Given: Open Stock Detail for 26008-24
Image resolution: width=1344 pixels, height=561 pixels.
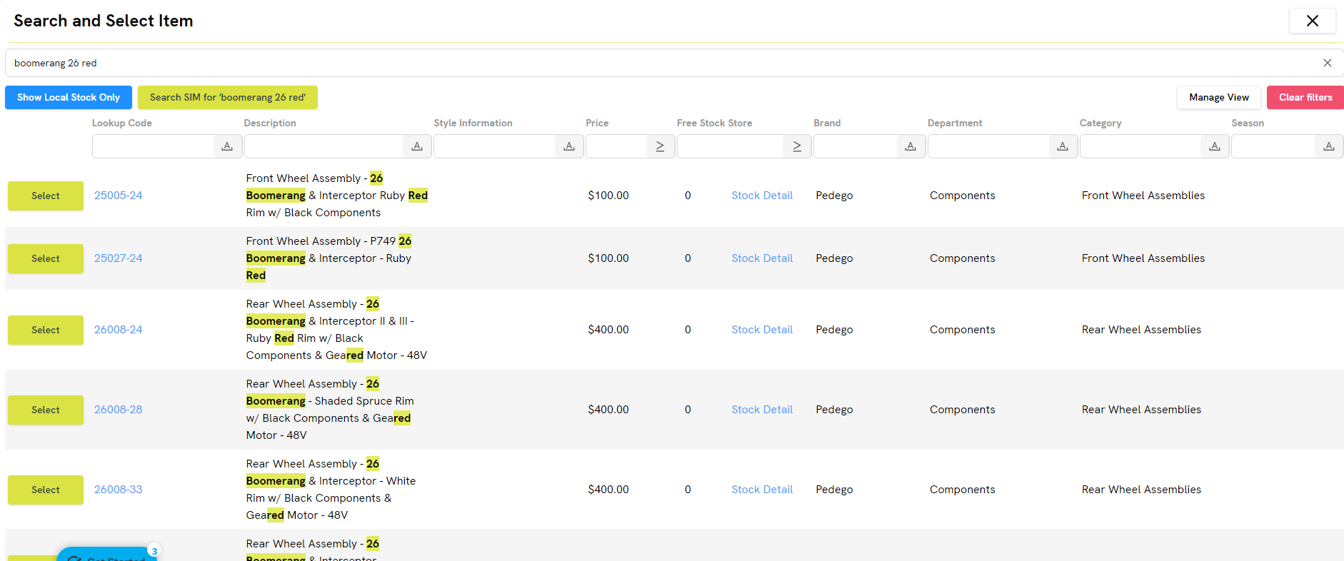Looking at the screenshot, I should tap(762, 330).
